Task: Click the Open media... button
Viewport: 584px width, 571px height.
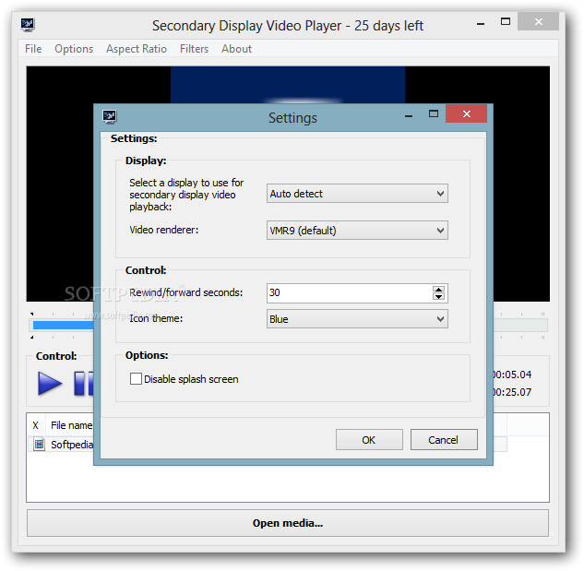Action: 288,523
